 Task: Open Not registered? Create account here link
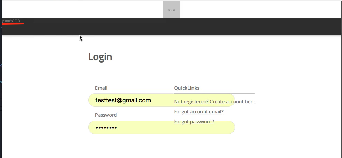tap(215, 102)
